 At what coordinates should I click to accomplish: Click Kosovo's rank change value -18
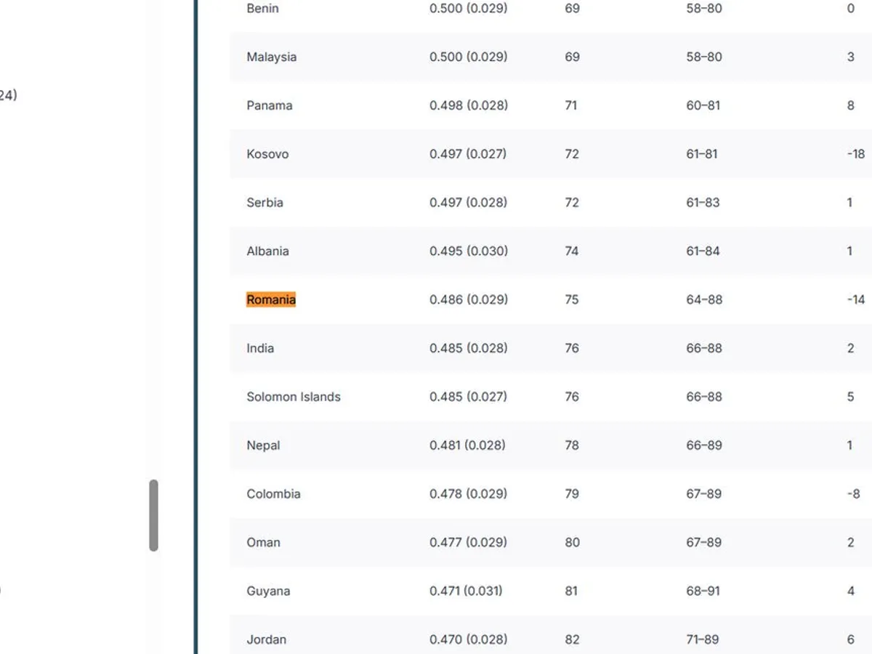pyautogui.click(x=855, y=154)
